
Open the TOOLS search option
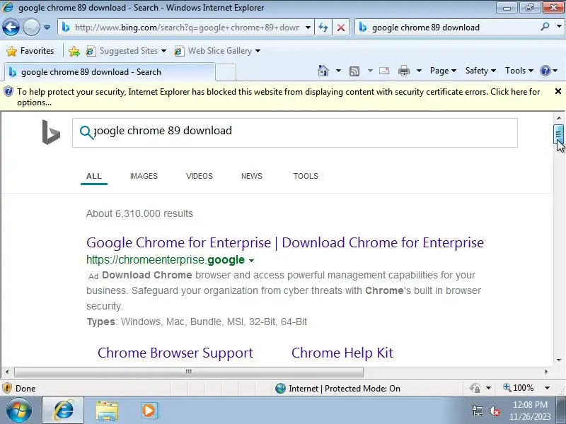point(306,176)
